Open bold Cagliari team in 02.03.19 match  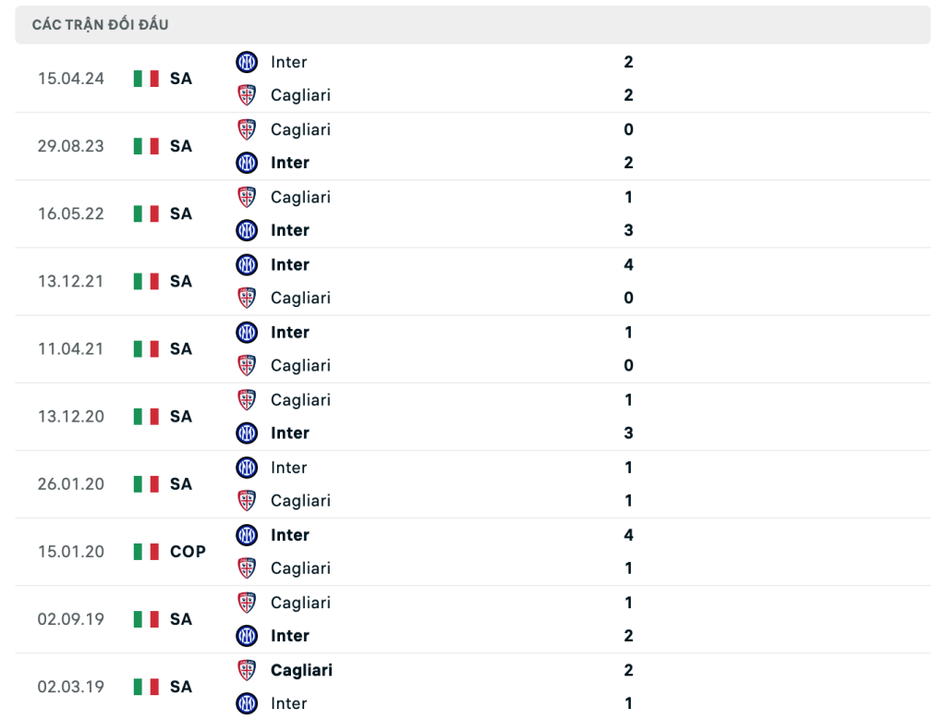pos(301,670)
